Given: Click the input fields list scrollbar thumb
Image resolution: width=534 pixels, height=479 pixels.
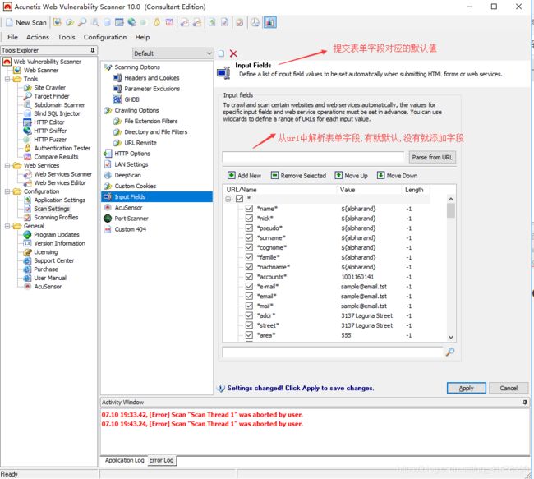Looking at the screenshot, I should (x=451, y=210).
